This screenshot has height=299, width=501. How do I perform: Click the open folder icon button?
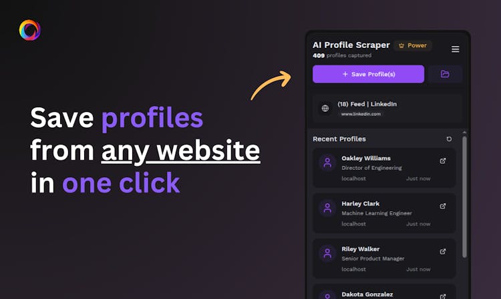445,74
